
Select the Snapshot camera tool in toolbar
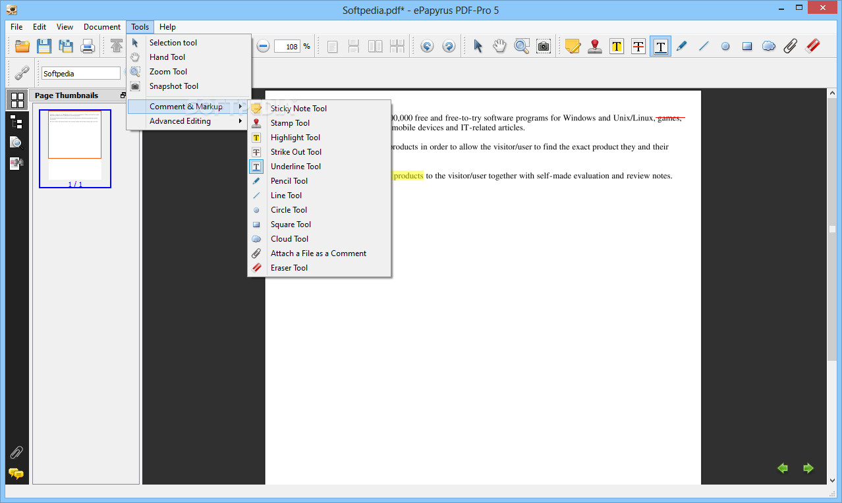[544, 46]
